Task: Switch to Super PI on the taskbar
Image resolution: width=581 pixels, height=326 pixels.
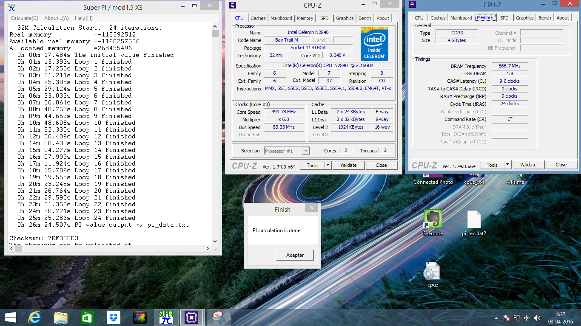Action: click(166, 317)
